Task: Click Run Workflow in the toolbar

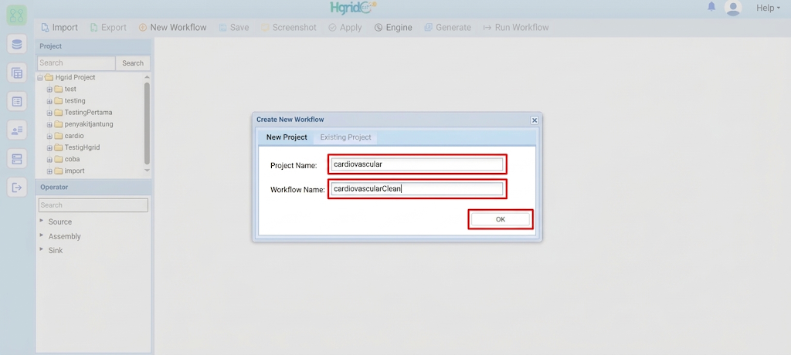Action: 516,27
